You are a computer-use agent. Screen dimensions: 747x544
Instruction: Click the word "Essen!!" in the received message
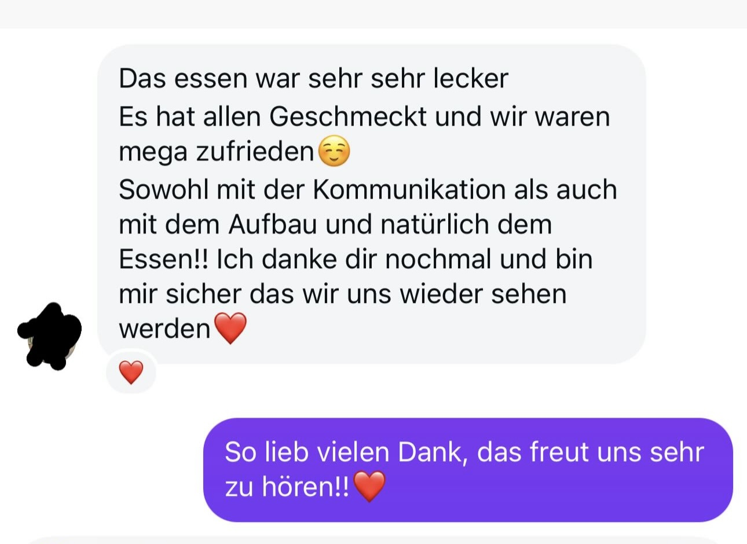pos(163,259)
